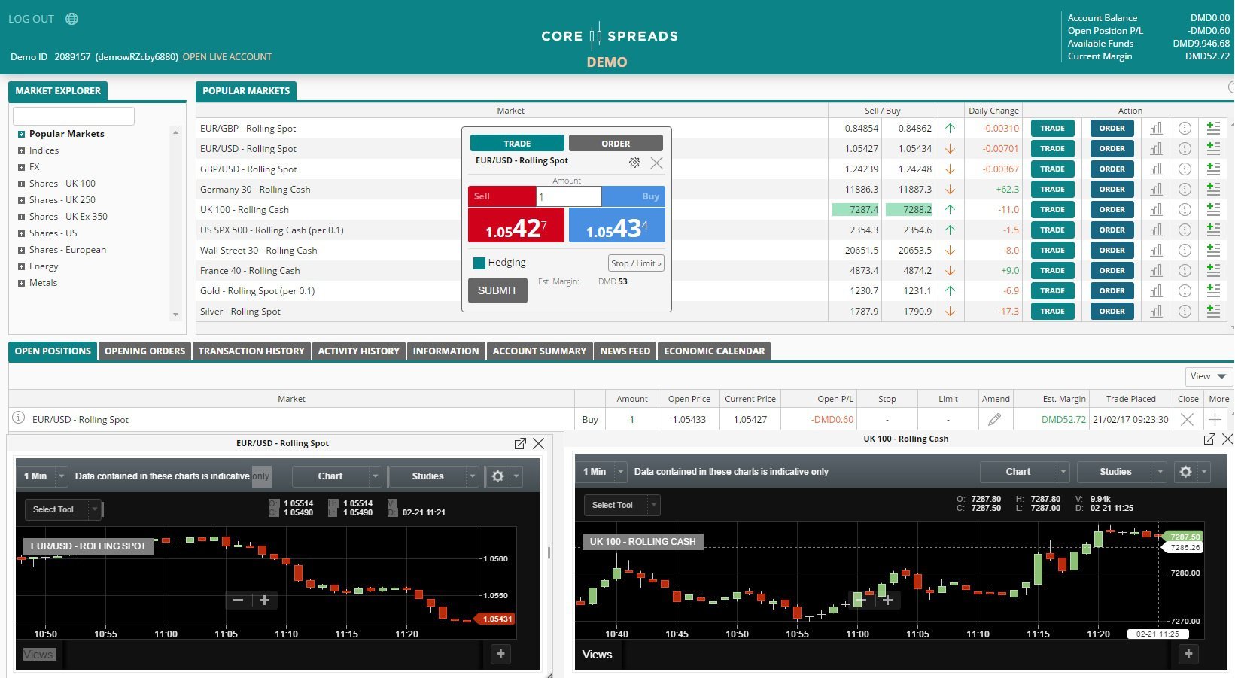The width and height of the screenshot is (1235, 678).
Task: Pop out the UK 100 chart window
Action: 1209,439
